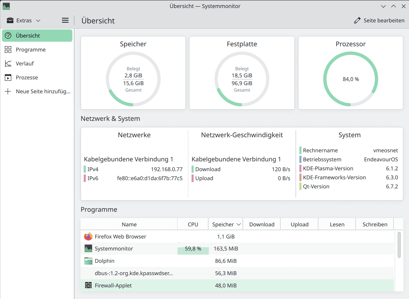Click the Rechnername legend swatch
Screen dimensions: 409x299
(x=300, y=150)
